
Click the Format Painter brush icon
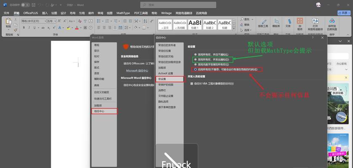(16, 30)
